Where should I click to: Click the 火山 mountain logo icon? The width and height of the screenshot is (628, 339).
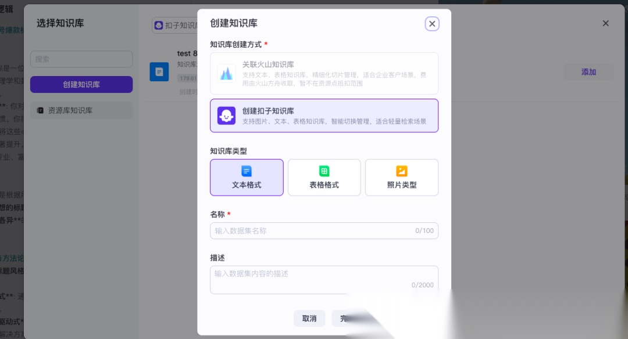(226, 74)
